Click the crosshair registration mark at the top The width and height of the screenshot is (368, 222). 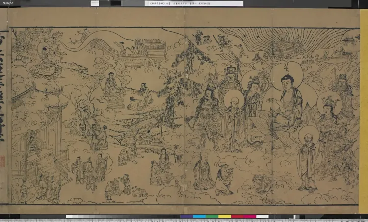[x=95, y=3]
